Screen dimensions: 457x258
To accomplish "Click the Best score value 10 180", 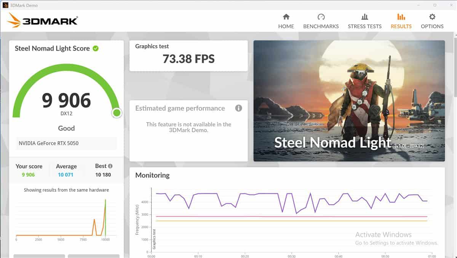I will tap(103, 175).
